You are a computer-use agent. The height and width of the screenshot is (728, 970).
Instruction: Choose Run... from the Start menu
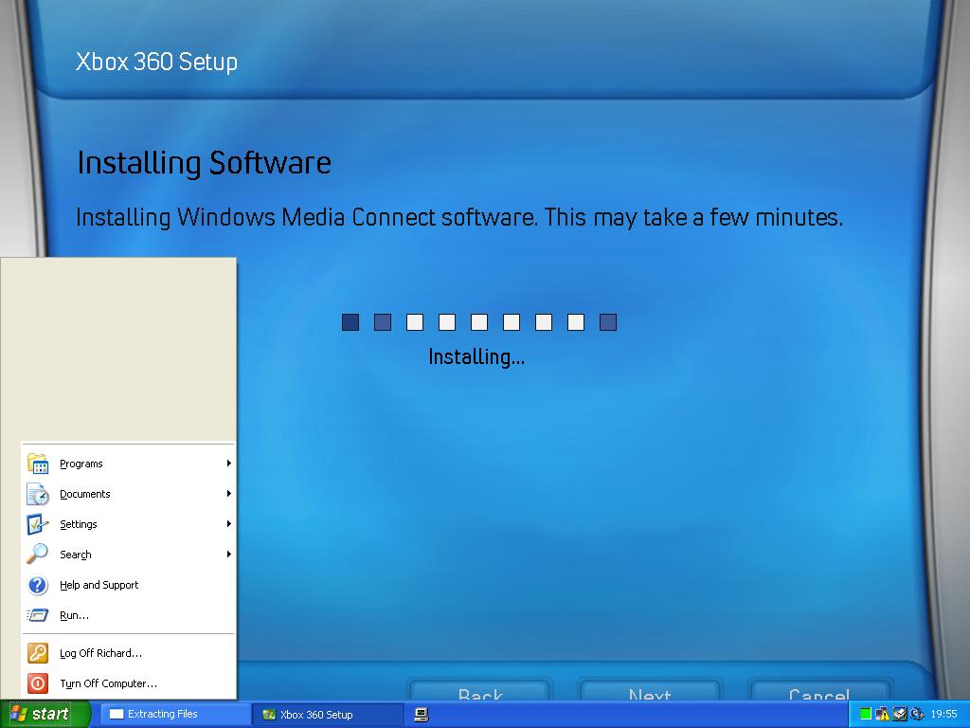point(129,615)
